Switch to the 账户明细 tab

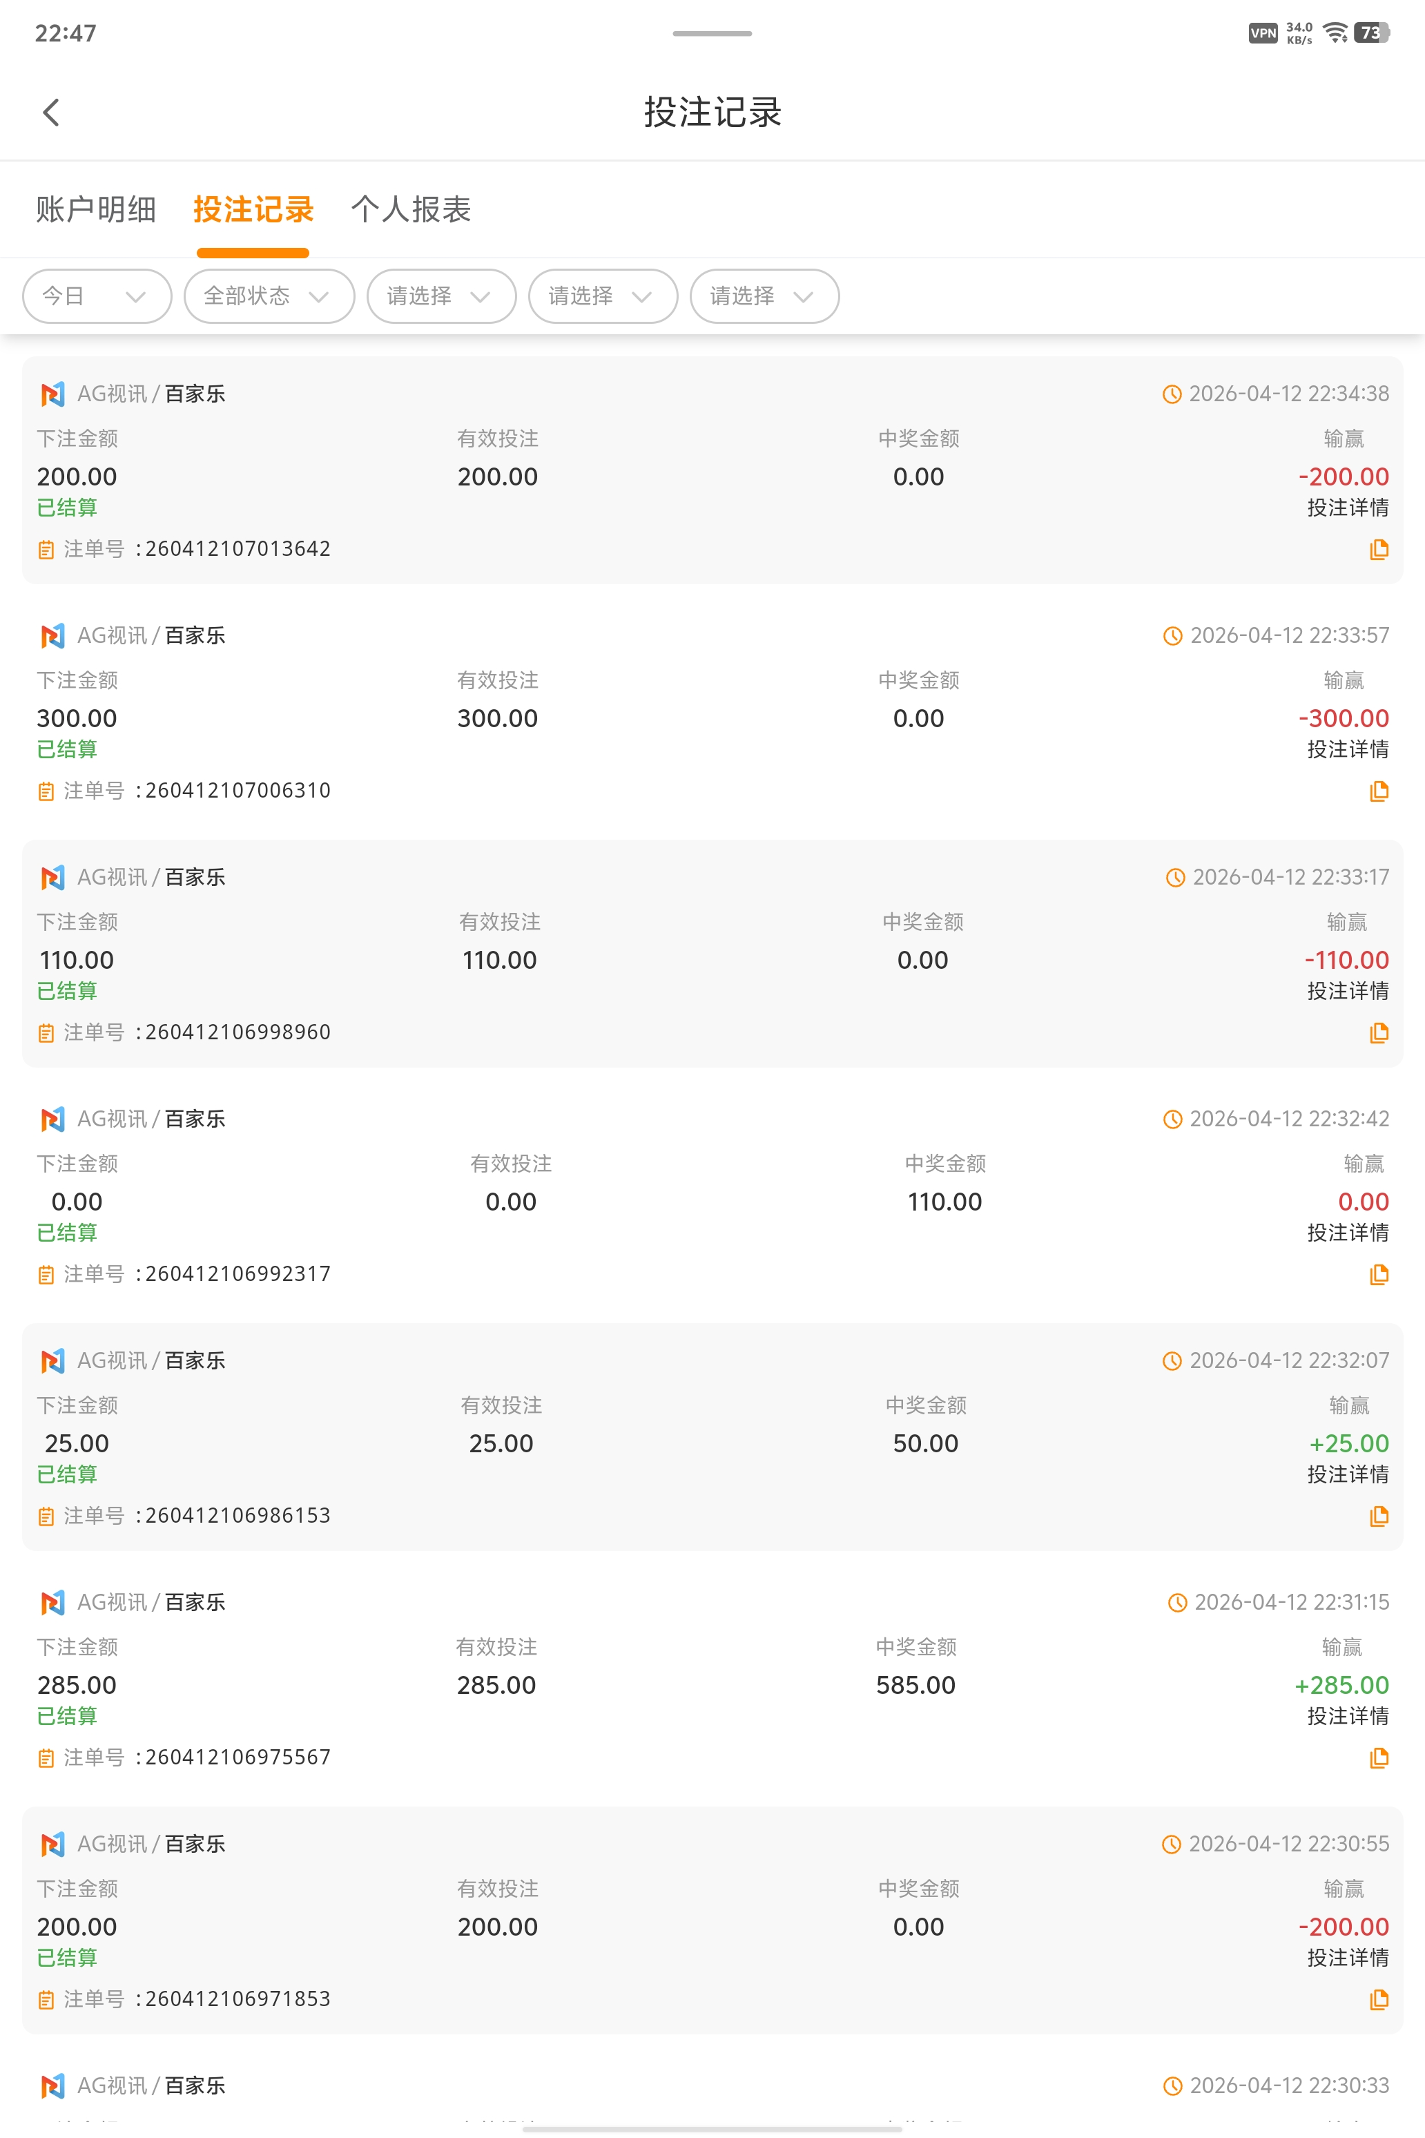click(x=97, y=210)
